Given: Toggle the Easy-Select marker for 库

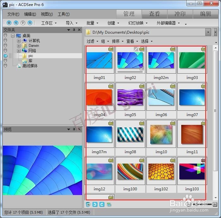Looking at the screenshot, I should (x=5, y=61).
